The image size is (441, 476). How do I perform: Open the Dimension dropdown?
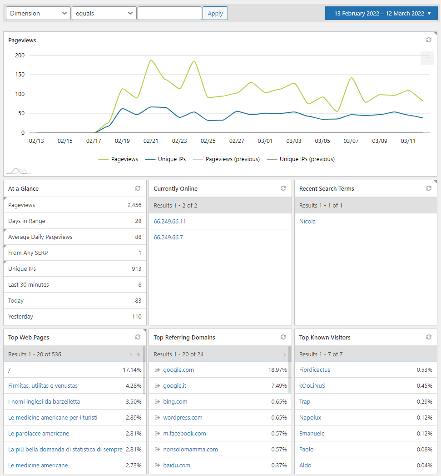[38, 13]
